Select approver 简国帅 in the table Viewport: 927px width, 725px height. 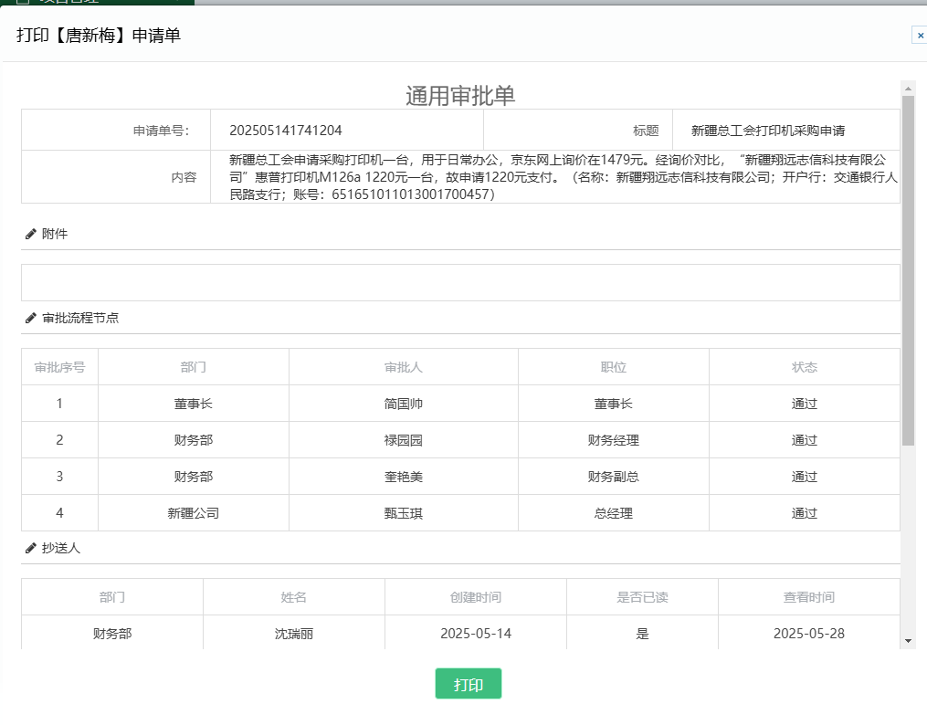pos(403,404)
